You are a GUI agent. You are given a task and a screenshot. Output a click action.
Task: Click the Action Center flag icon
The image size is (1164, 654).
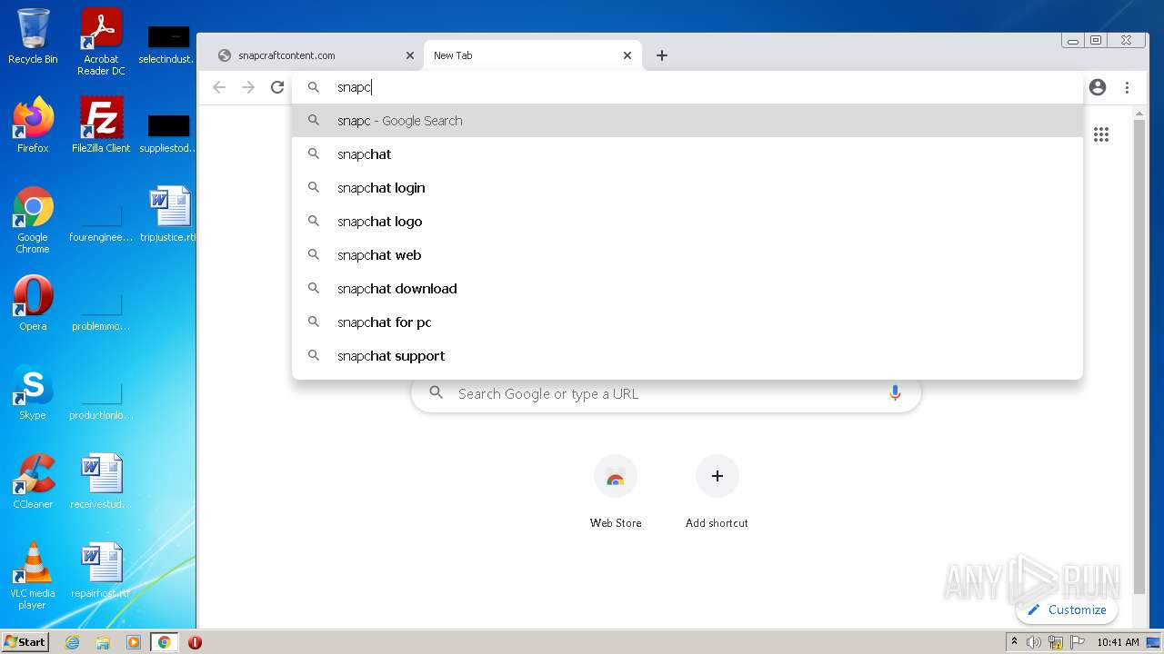pyautogui.click(x=1078, y=642)
